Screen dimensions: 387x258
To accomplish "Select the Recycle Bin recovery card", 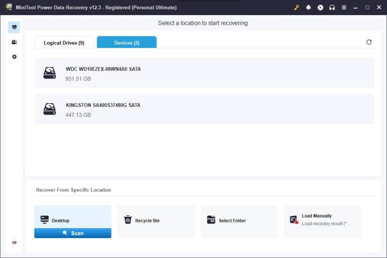I will point(156,221).
